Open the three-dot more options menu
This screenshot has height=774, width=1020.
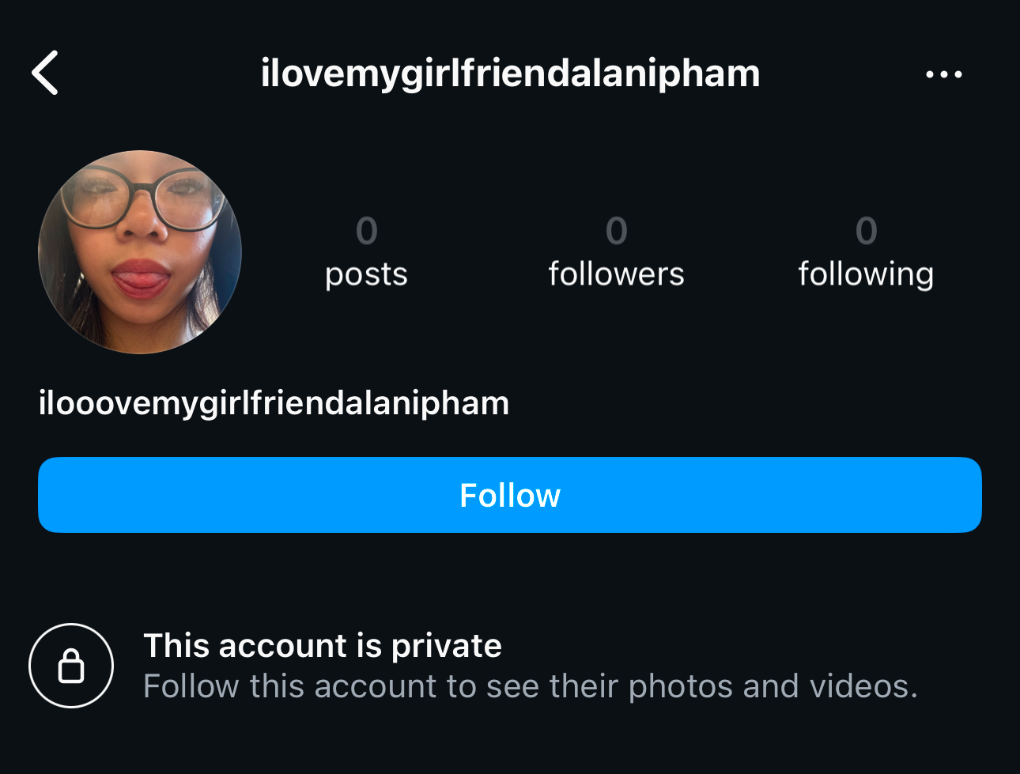click(943, 74)
